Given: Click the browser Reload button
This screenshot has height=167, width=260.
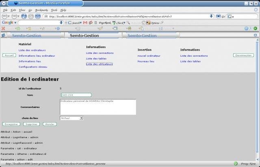Looking at the screenshot, I should pyautogui.click(x=24, y=16).
